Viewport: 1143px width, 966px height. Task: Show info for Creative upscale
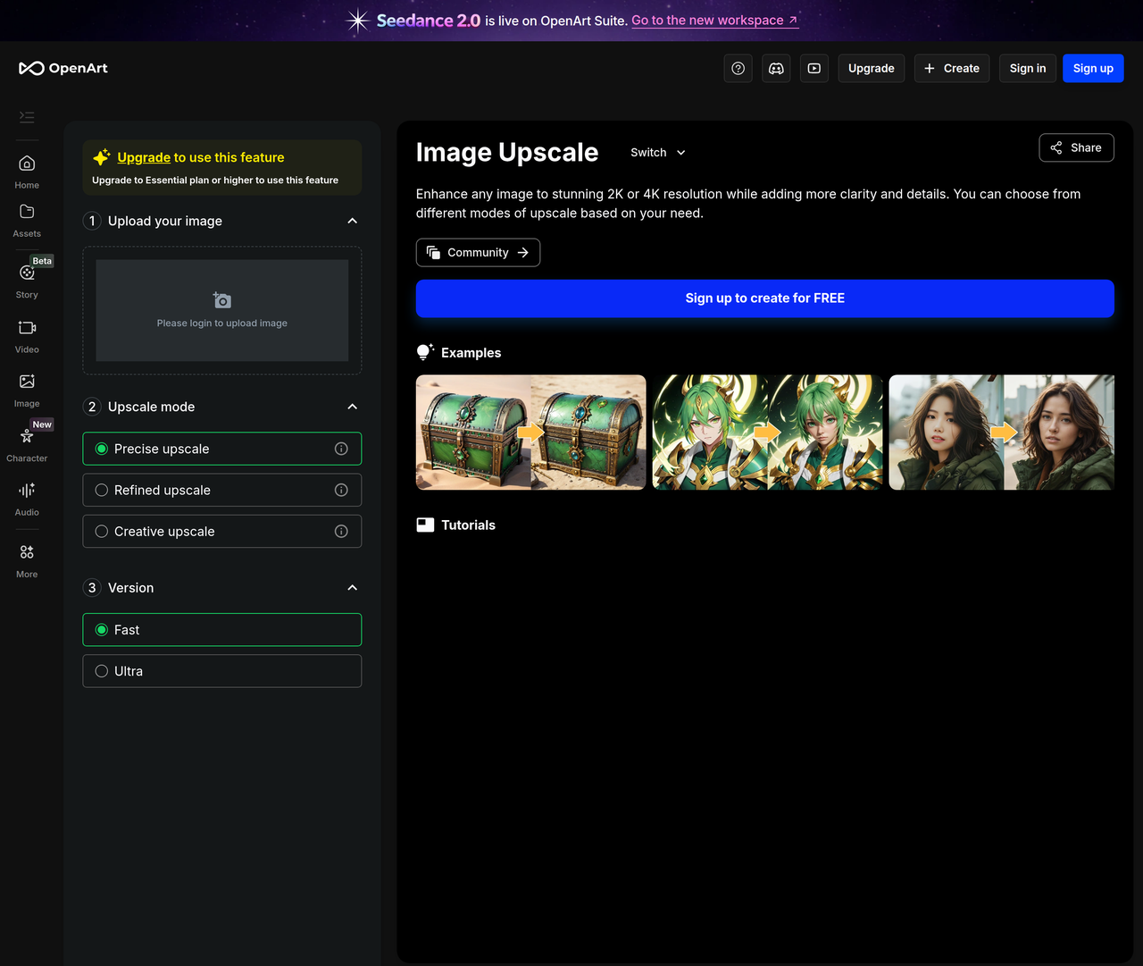[341, 531]
